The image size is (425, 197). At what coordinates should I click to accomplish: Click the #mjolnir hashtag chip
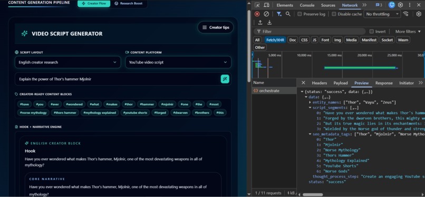point(167,104)
